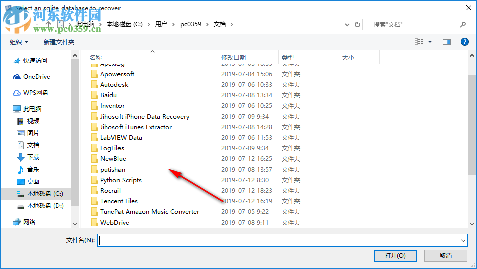Click file list scrollbar up arrow

coord(472,55)
